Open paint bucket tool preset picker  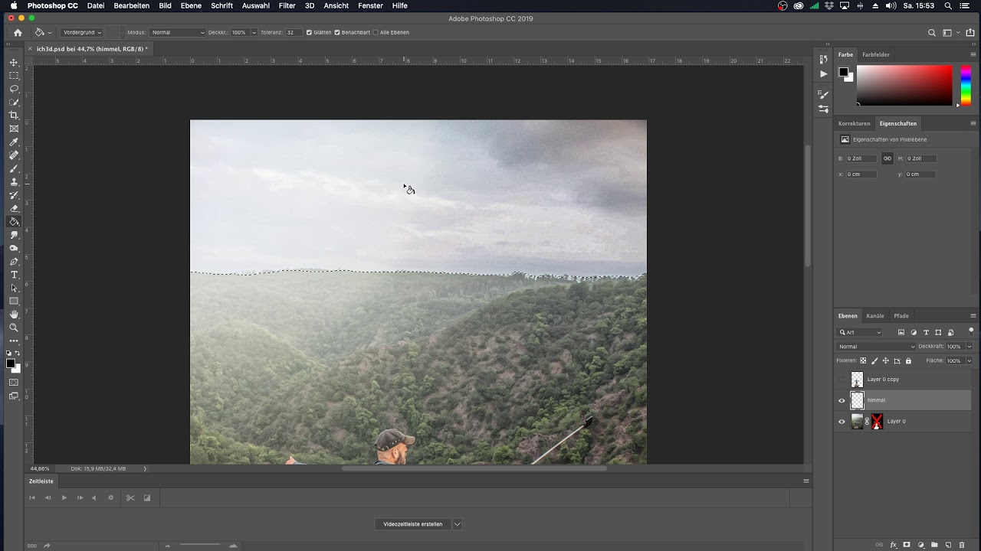click(43, 32)
